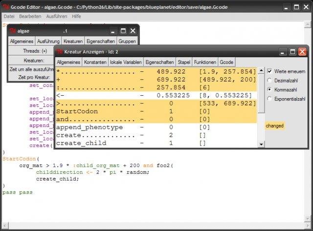
Task: Select the 'and' row in function list
Action: (x=156, y=119)
